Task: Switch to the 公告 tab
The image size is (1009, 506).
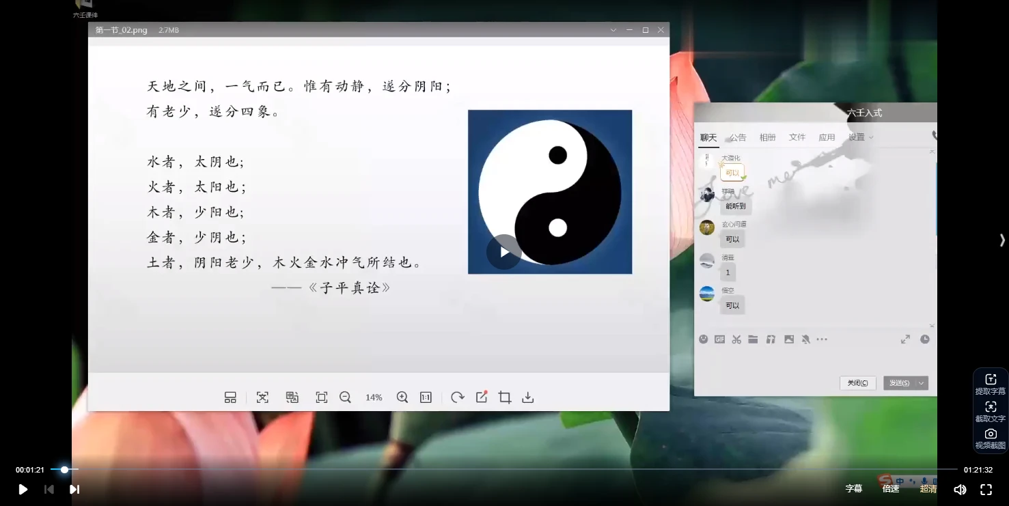Action: 738,137
